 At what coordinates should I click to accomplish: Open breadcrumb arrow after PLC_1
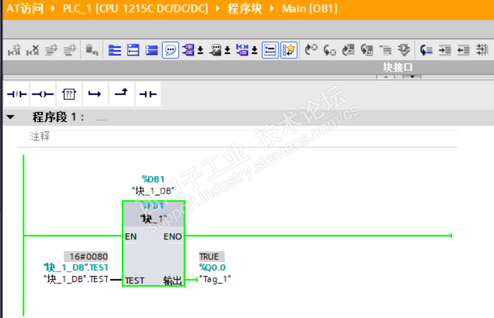(218, 9)
